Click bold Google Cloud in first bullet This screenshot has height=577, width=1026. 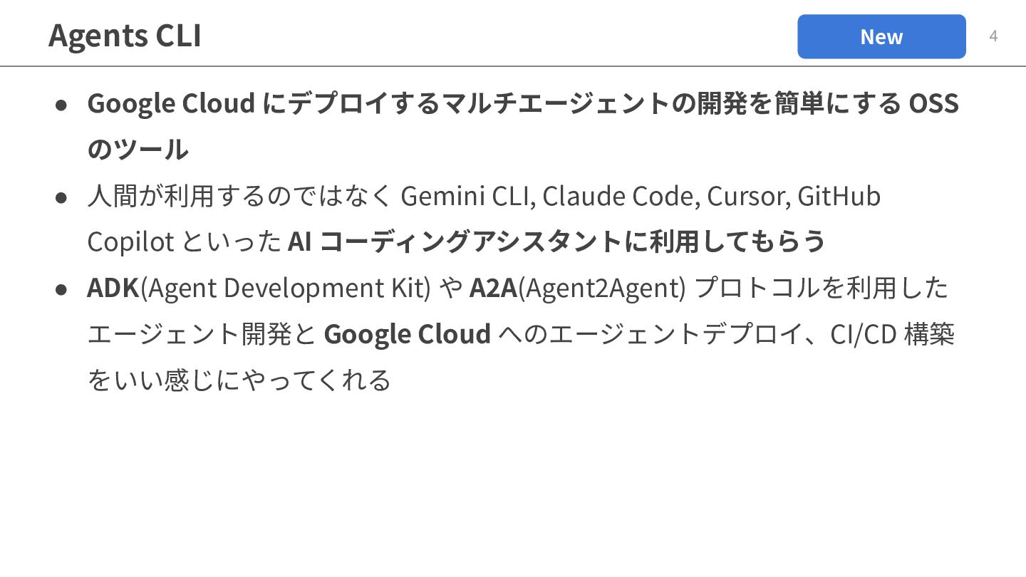(171, 104)
